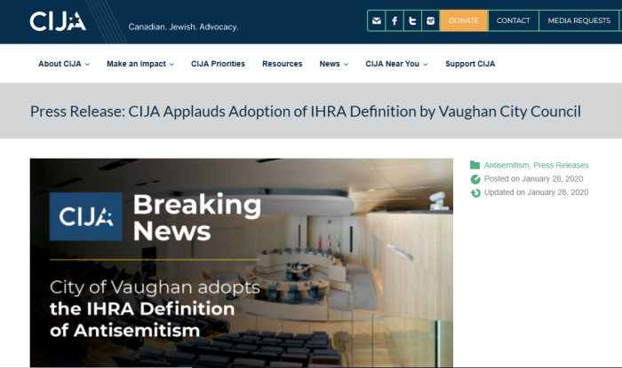Screen dimensions: 622x368
Task: Open the Instagram icon link
Action: [x=430, y=20]
